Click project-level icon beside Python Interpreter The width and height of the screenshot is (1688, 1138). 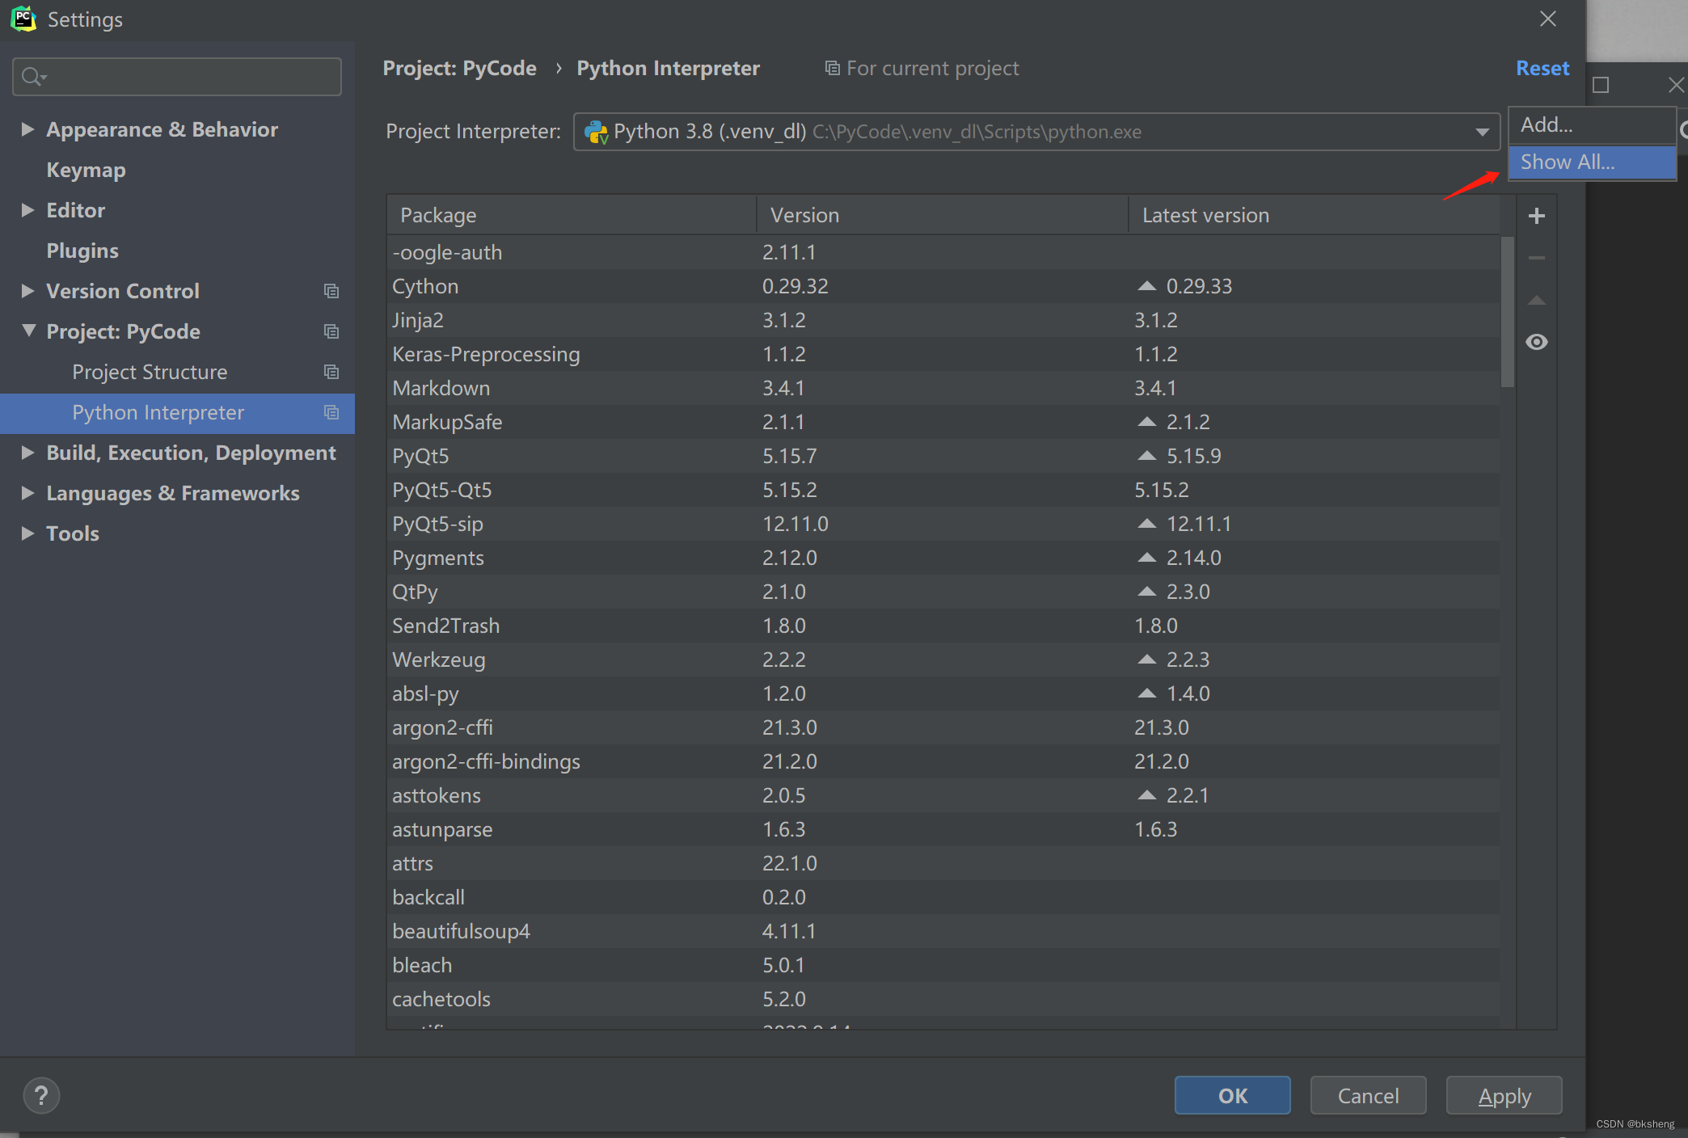coord(331,412)
